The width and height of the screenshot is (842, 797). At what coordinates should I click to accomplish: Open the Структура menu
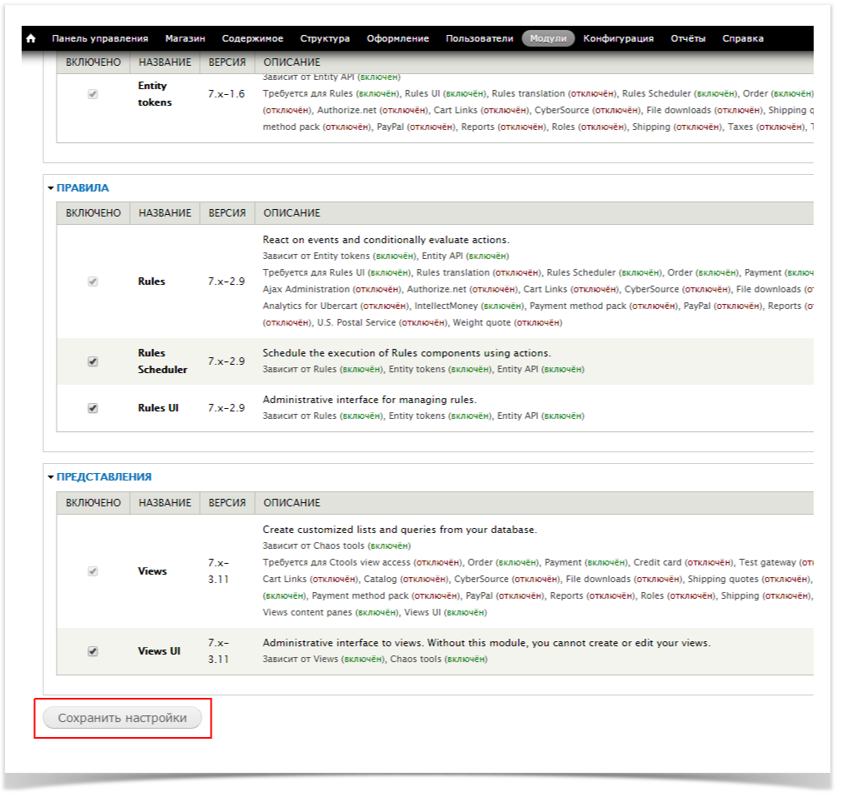325,38
